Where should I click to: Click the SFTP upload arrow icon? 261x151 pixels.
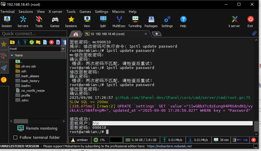click(25, 42)
